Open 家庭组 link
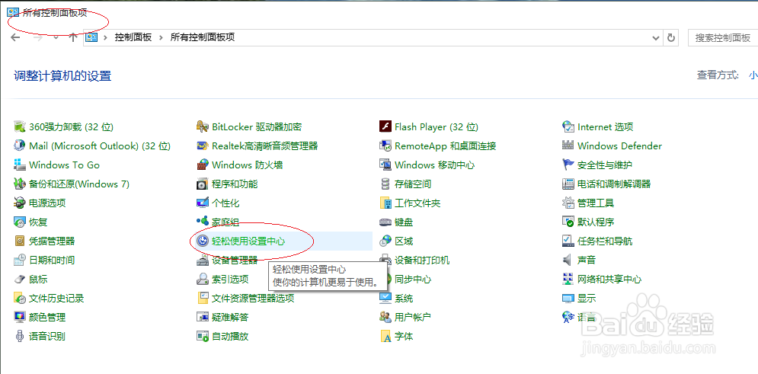Viewport: 758px width, 374px height. [225, 222]
